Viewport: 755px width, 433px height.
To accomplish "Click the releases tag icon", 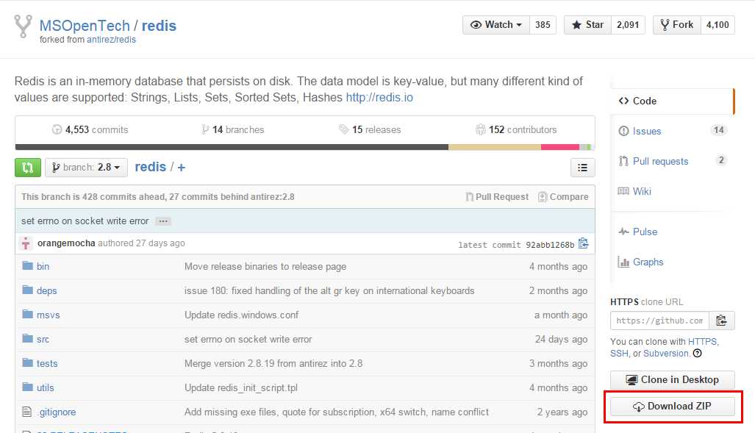I will [343, 129].
